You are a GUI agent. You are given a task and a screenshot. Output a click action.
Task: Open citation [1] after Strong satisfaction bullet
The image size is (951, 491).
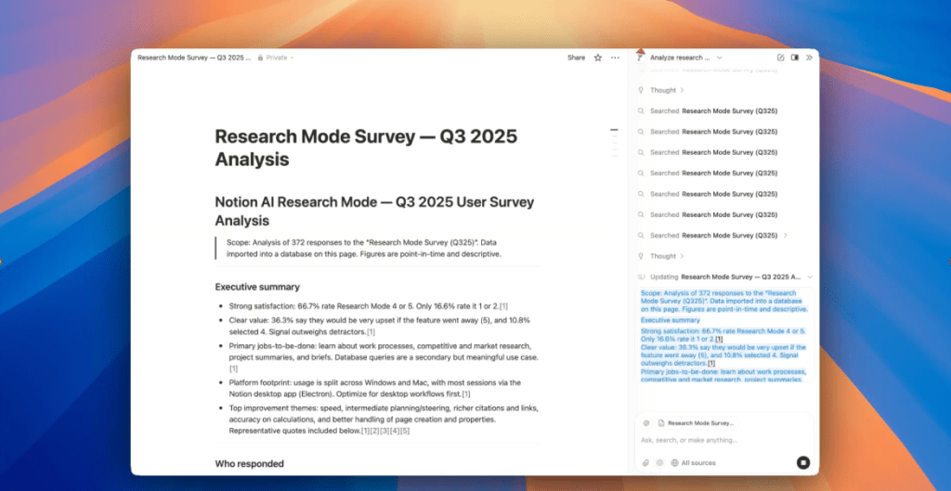[503, 306]
